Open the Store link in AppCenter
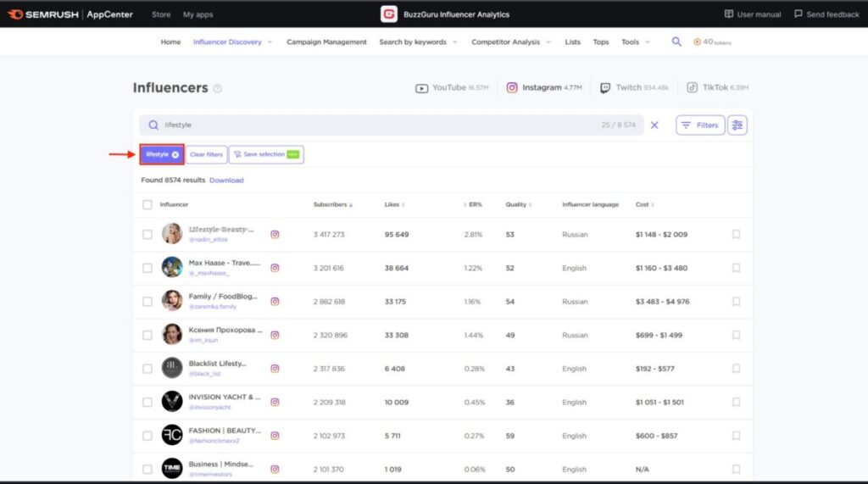868x484 pixels. [x=161, y=14]
